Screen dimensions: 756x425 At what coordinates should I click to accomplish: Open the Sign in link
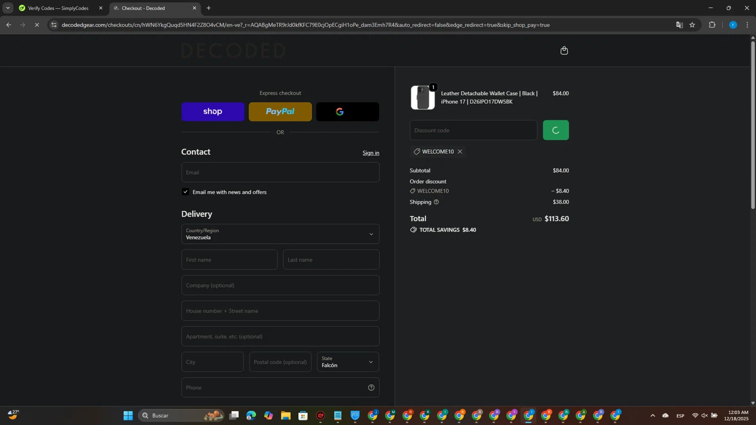click(371, 153)
